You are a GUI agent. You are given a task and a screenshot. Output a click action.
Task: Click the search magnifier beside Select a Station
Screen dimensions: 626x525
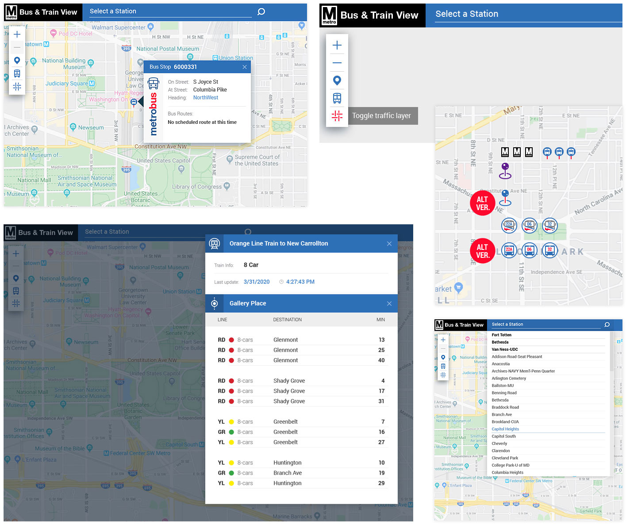tap(261, 11)
